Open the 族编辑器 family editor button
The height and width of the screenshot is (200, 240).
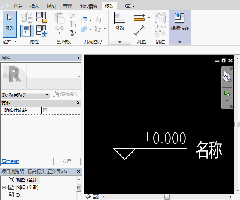(180, 22)
